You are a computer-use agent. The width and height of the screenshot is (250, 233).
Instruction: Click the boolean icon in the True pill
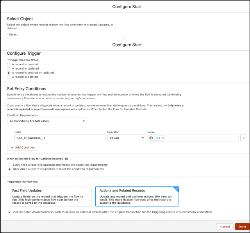click(x=151, y=138)
